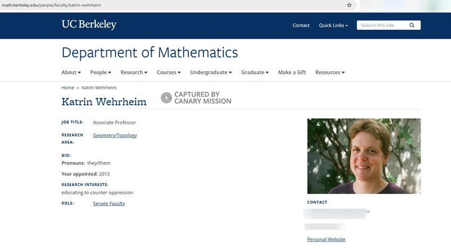
Task: Open the Contact link in header
Action: click(301, 25)
